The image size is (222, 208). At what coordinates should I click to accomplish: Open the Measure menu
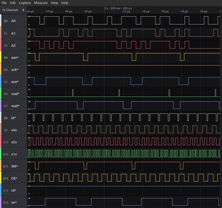[x=41, y=3]
